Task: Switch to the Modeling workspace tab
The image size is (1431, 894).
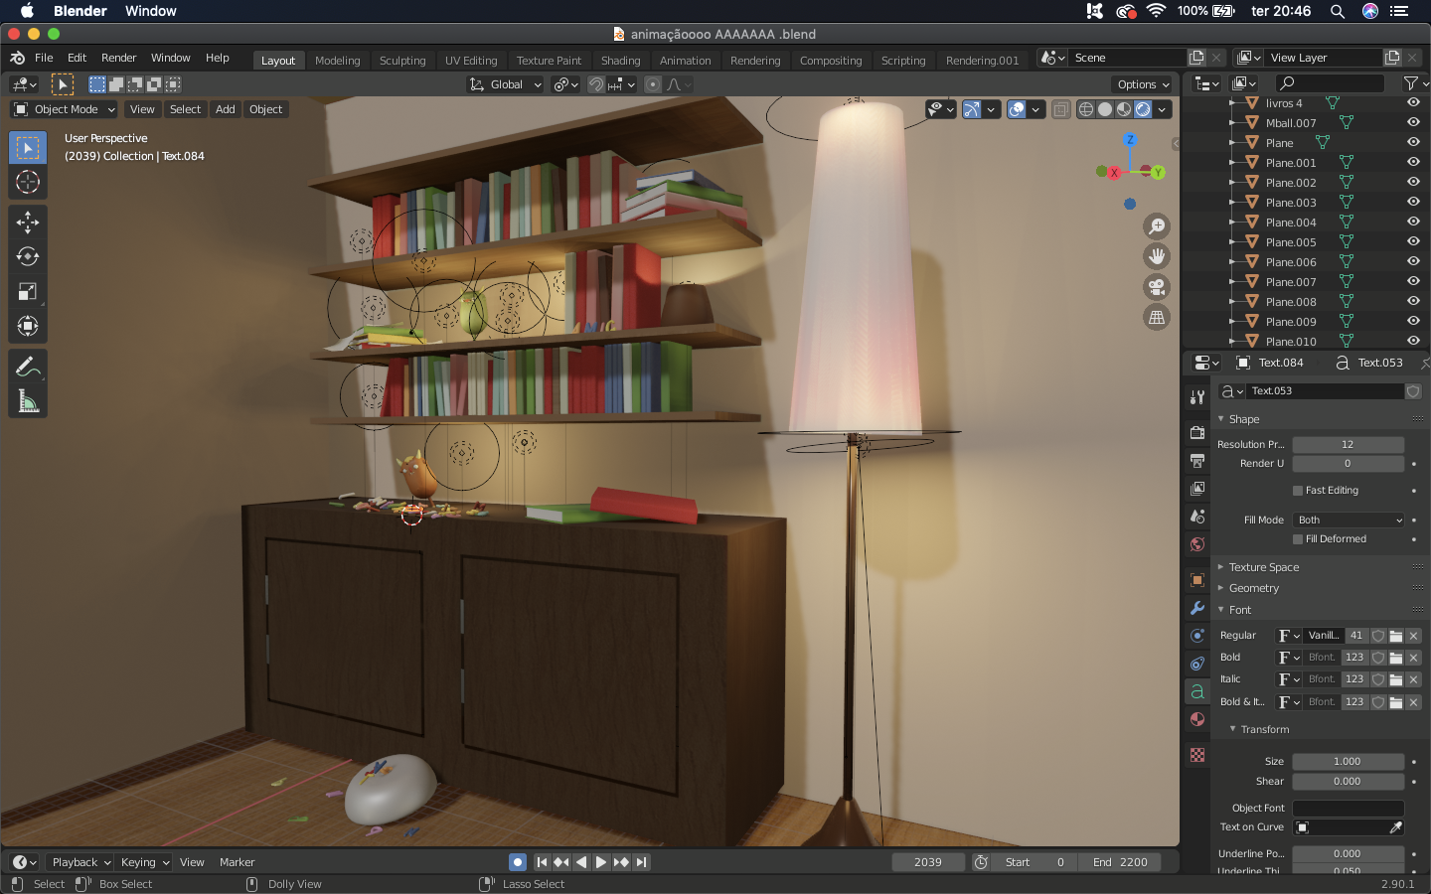Action: pyautogui.click(x=338, y=61)
